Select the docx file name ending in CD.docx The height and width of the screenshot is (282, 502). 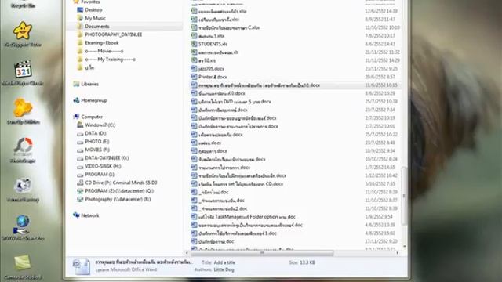click(x=241, y=184)
